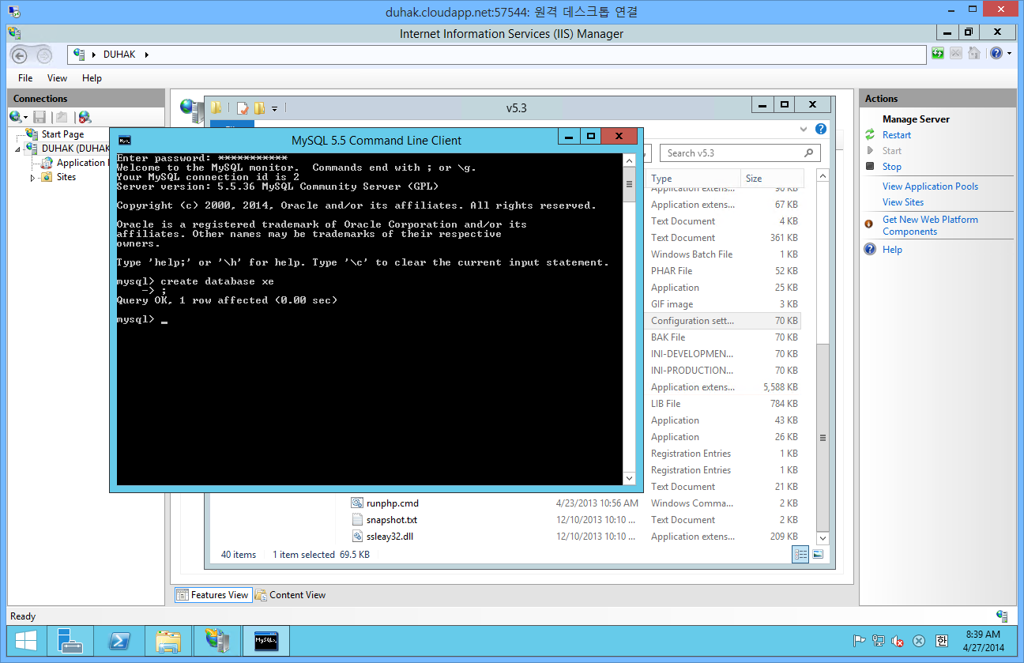
Task: Click the v5.3 Explorer folder title icon
Action: click(x=216, y=107)
